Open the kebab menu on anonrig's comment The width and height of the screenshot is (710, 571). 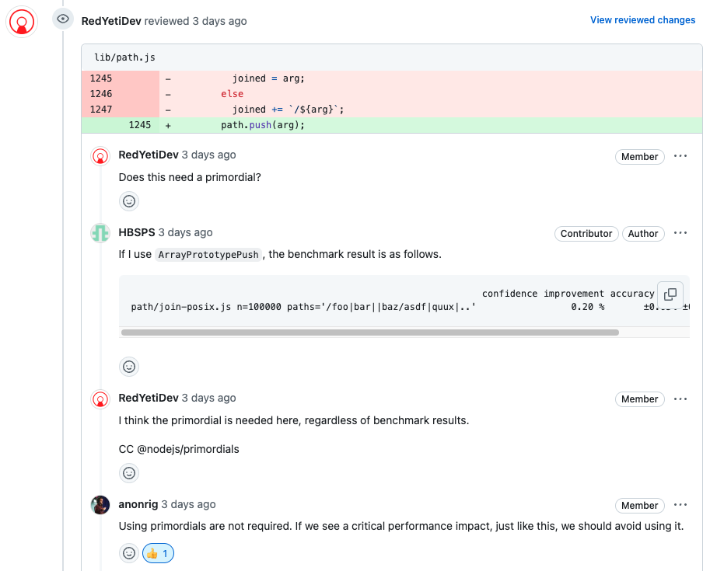coord(680,505)
